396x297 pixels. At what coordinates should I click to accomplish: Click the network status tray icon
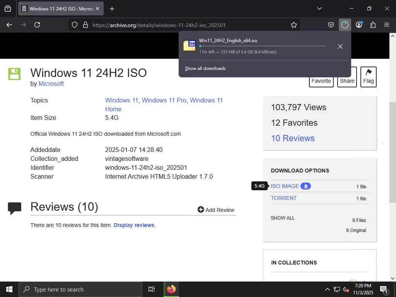point(337,289)
